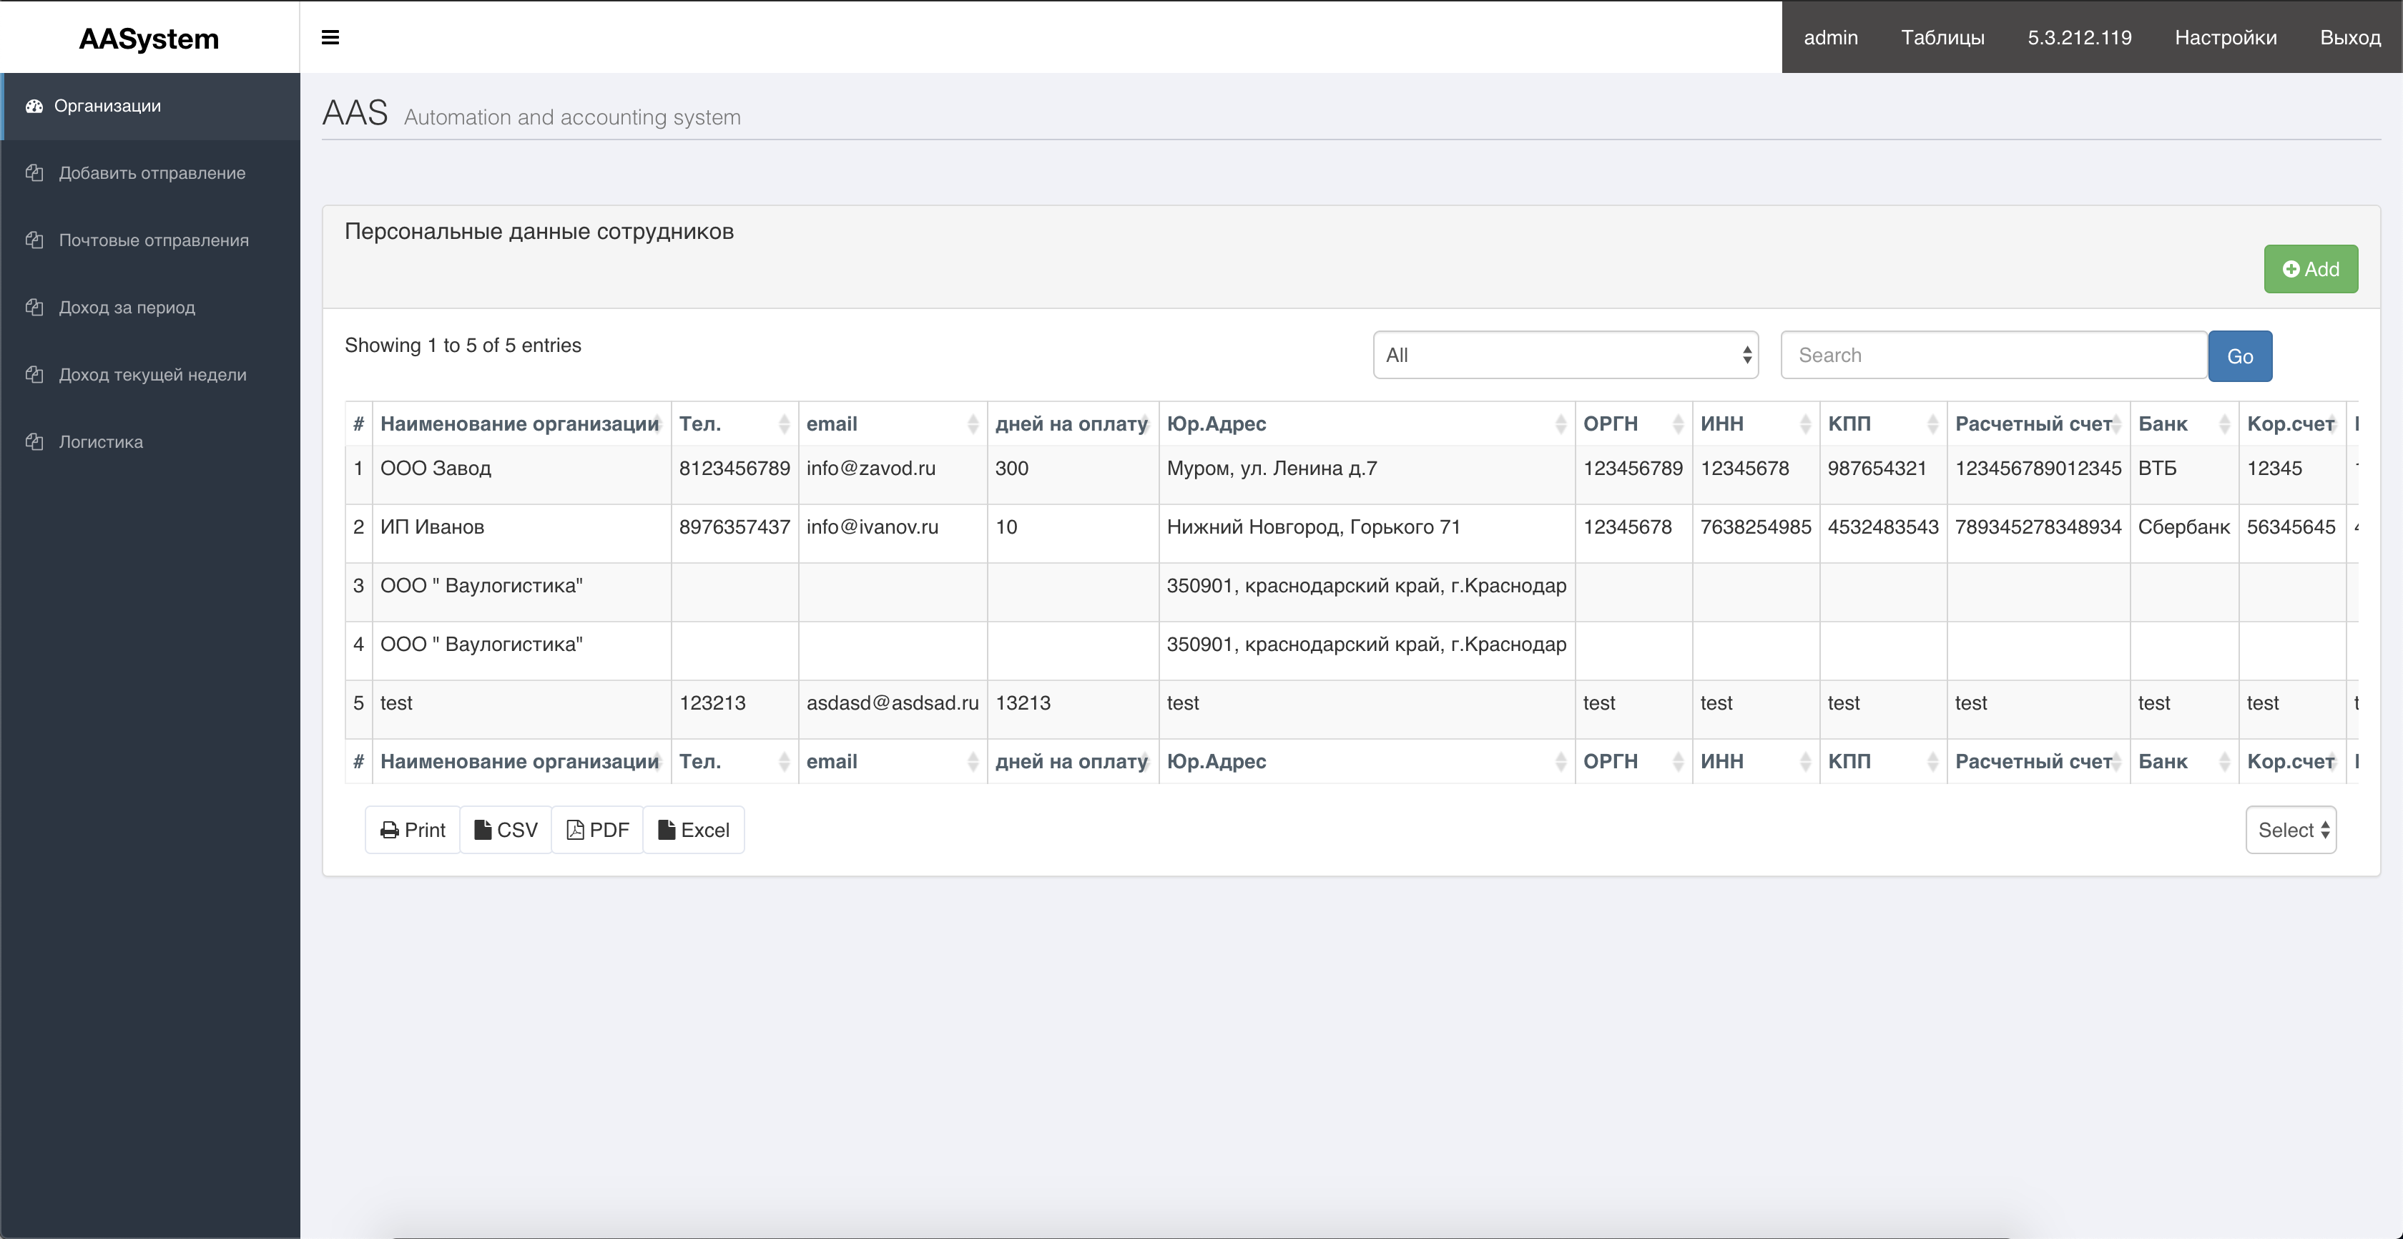The image size is (2403, 1239).
Task: Click the Search input field
Action: pyautogui.click(x=1992, y=356)
